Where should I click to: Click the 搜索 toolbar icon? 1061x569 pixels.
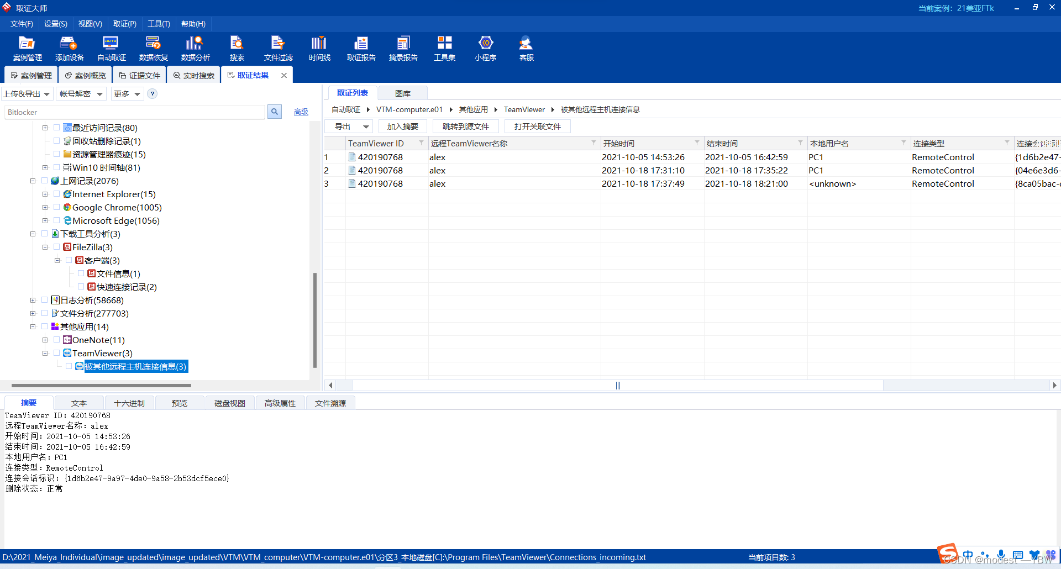(x=237, y=48)
